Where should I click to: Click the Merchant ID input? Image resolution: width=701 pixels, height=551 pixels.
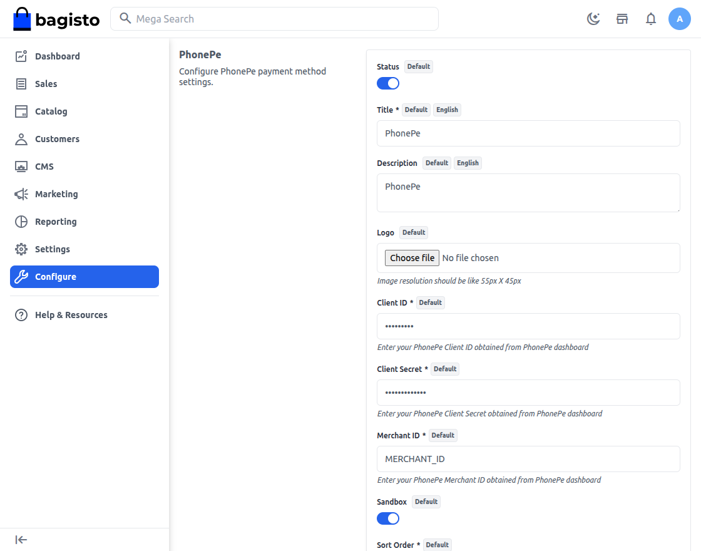click(x=528, y=459)
